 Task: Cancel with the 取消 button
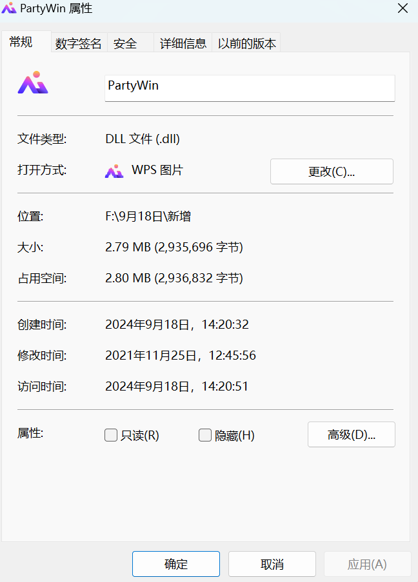pyautogui.click(x=272, y=564)
